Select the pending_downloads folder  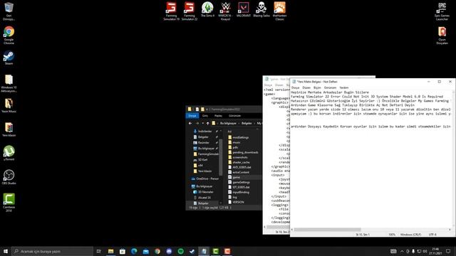tap(245, 152)
